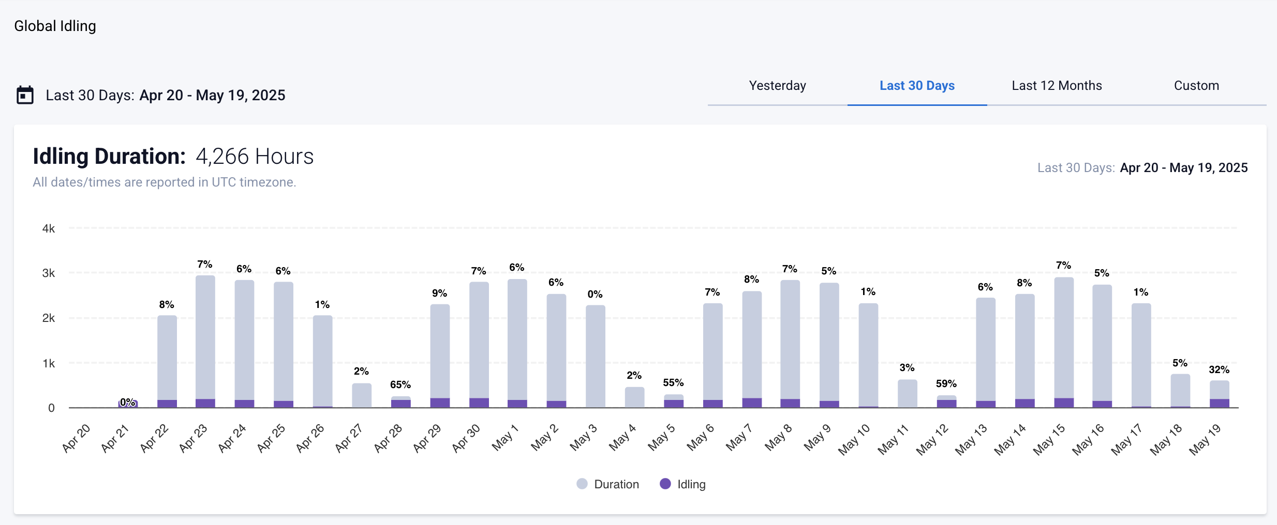Click the purple Idling legend color dot
The image size is (1277, 525).
tap(665, 484)
